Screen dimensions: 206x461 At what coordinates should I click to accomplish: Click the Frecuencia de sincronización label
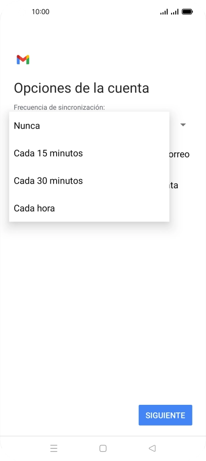pyautogui.click(x=59, y=107)
